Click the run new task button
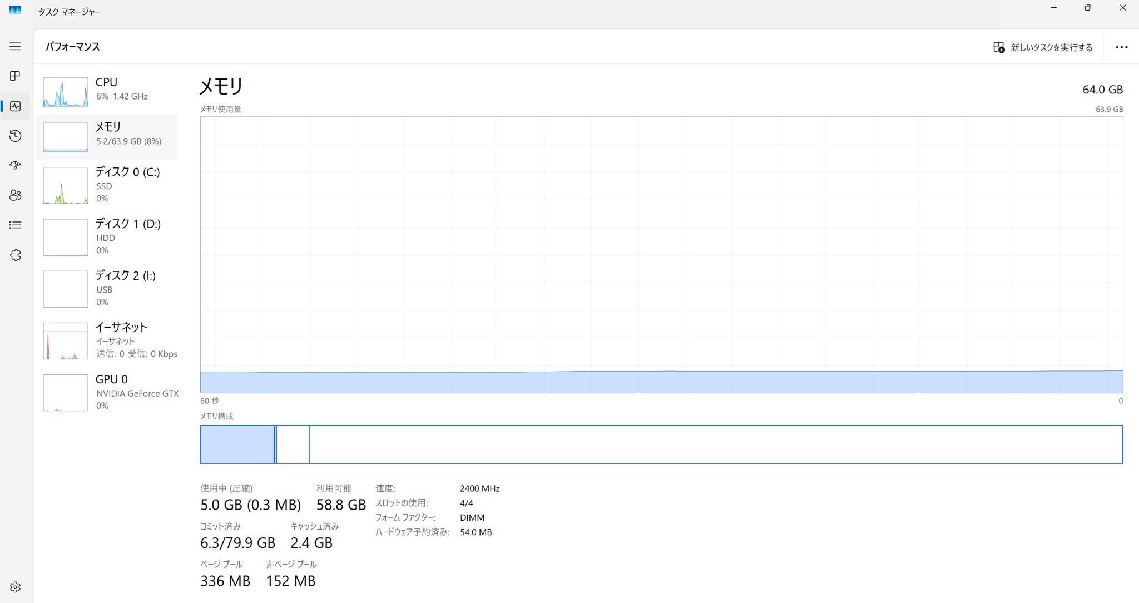The height and width of the screenshot is (603, 1139). click(1043, 47)
